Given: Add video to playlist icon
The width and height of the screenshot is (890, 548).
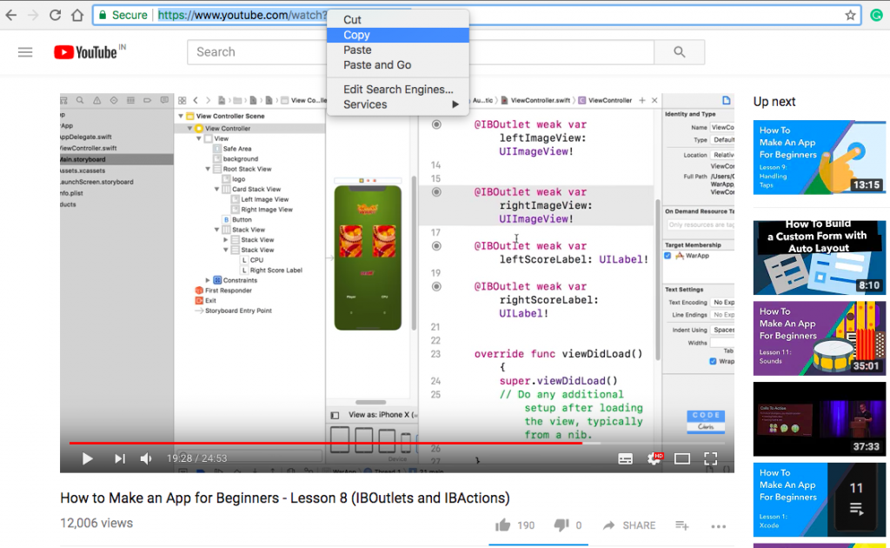Looking at the screenshot, I should click(x=681, y=526).
